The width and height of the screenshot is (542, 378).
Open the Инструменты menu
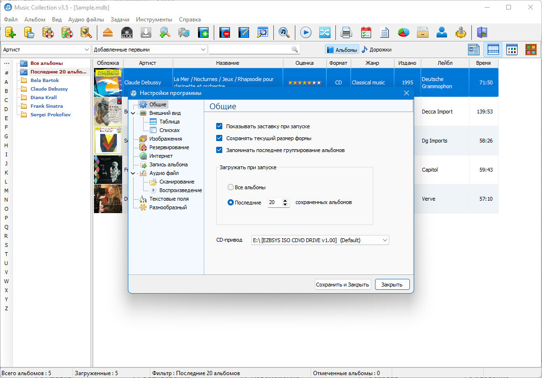[154, 20]
